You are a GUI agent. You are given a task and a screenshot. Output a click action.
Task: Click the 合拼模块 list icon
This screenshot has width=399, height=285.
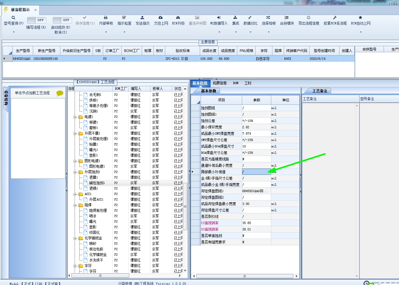click(287, 18)
